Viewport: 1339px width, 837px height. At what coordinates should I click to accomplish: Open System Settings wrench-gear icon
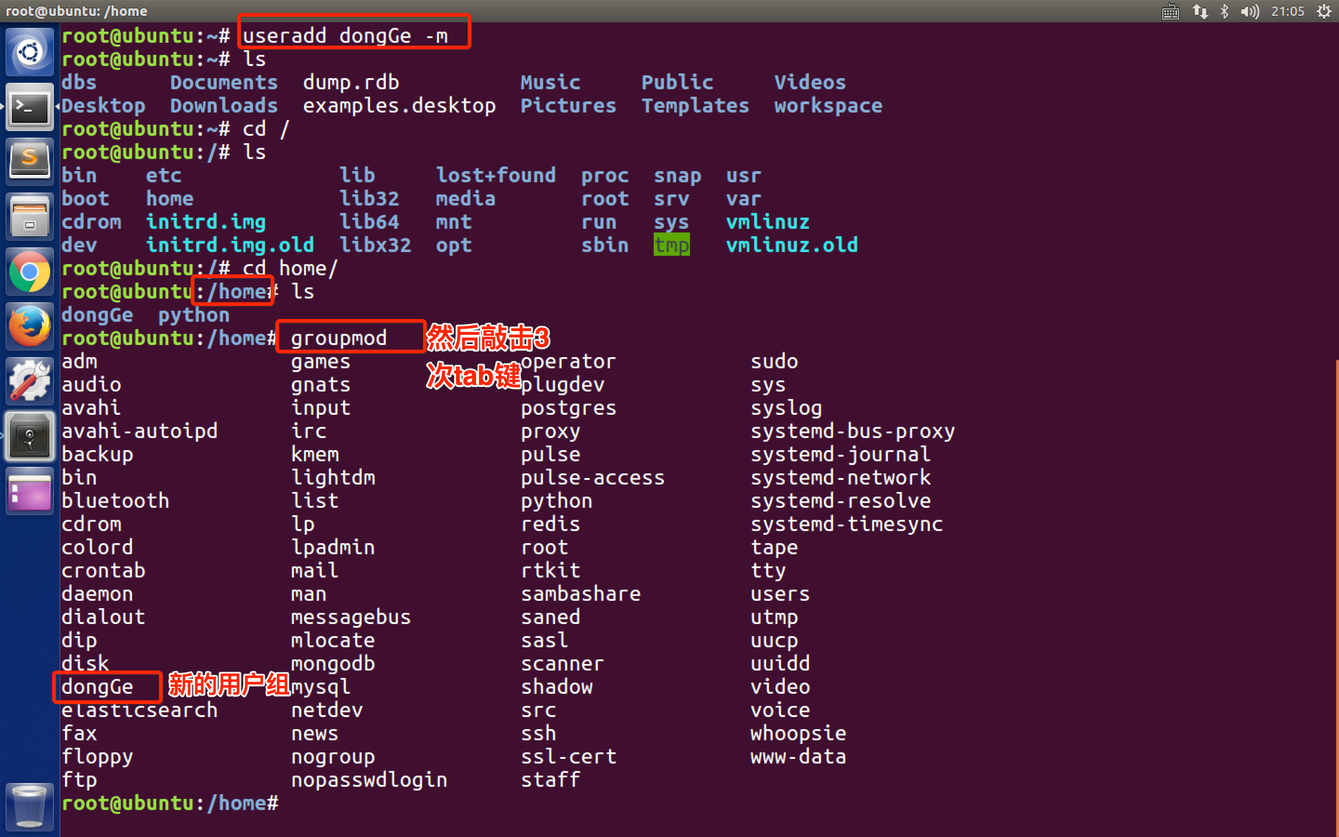(29, 381)
